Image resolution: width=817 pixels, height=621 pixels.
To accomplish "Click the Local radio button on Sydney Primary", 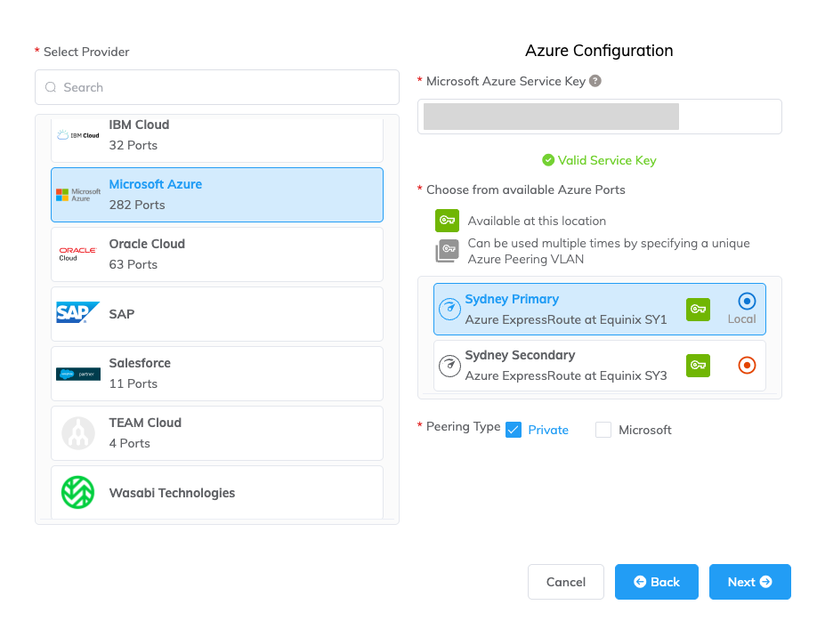I will point(746,301).
